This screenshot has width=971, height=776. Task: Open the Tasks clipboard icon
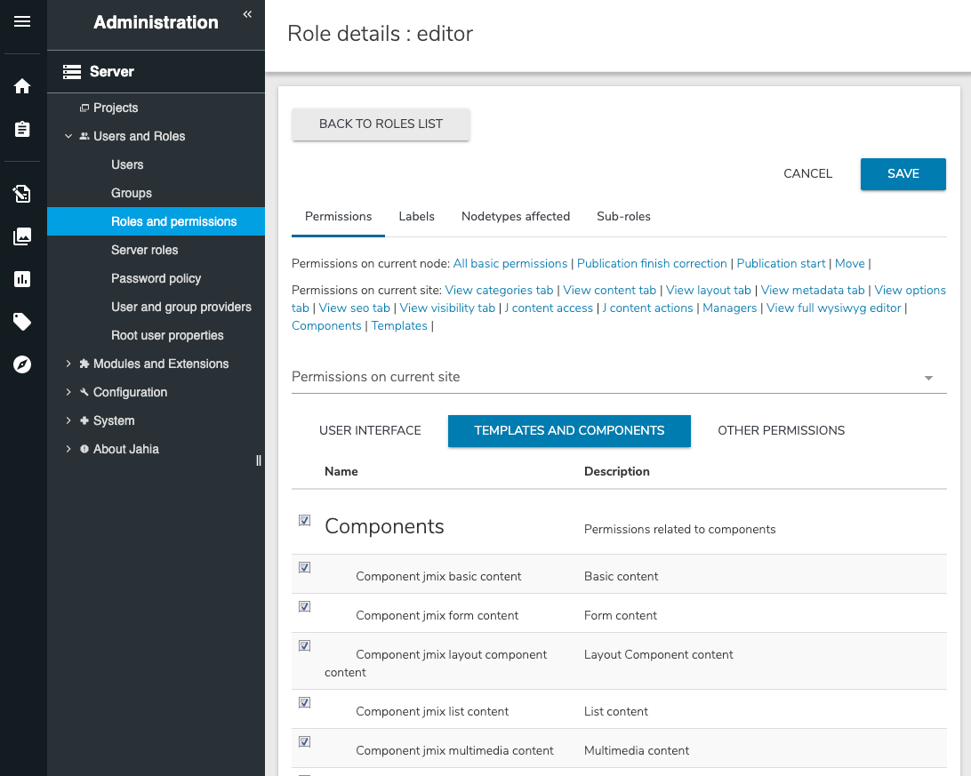(22, 128)
